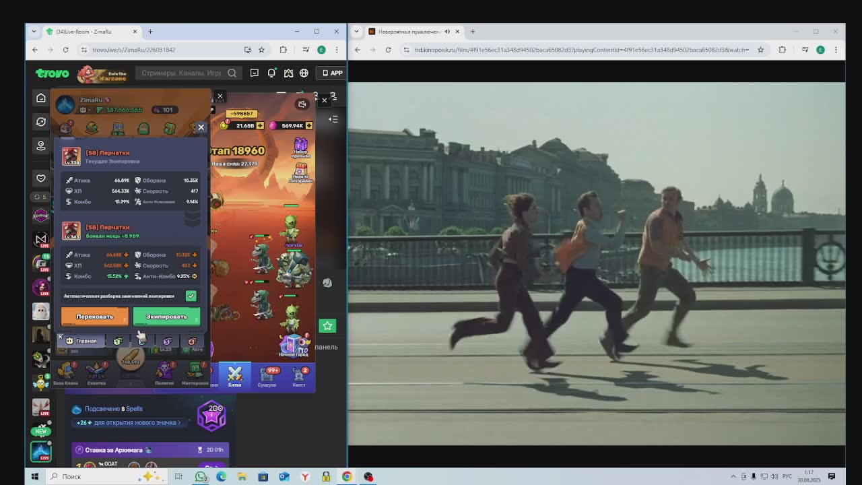Open the Ночной город event icon

(x=293, y=346)
